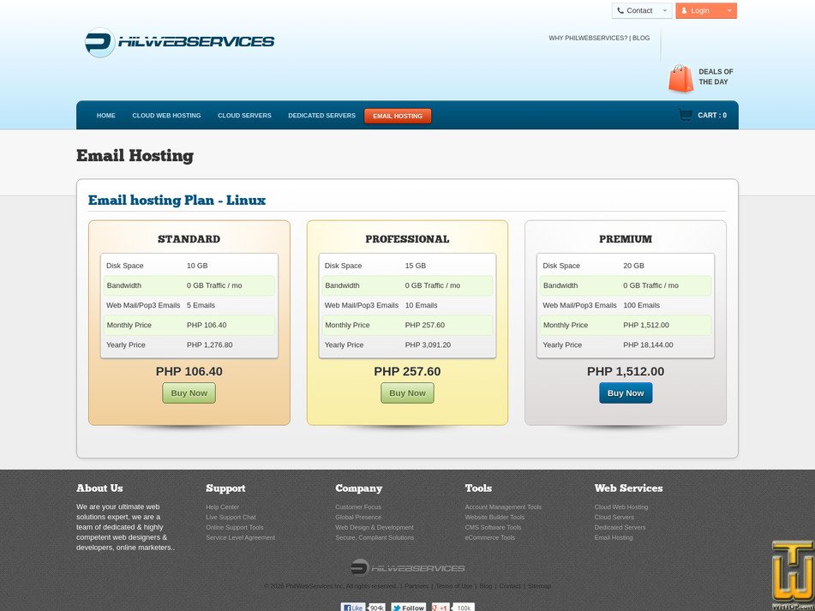Open CART : 0 in the nav bar
The height and width of the screenshot is (611, 815).
tap(712, 116)
